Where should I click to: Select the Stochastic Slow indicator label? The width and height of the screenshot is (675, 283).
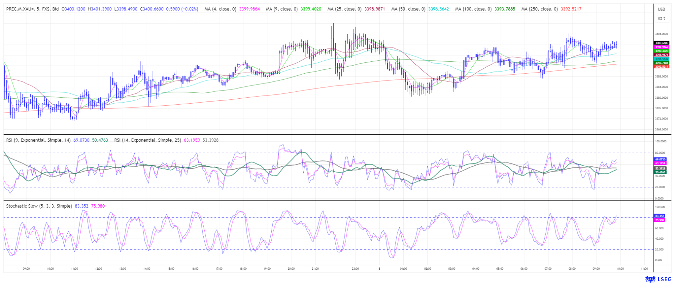[x=39, y=206]
